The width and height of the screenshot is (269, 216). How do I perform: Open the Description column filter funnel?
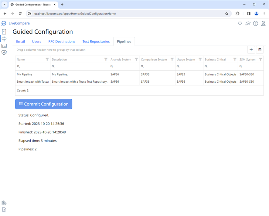tap(105, 59)
